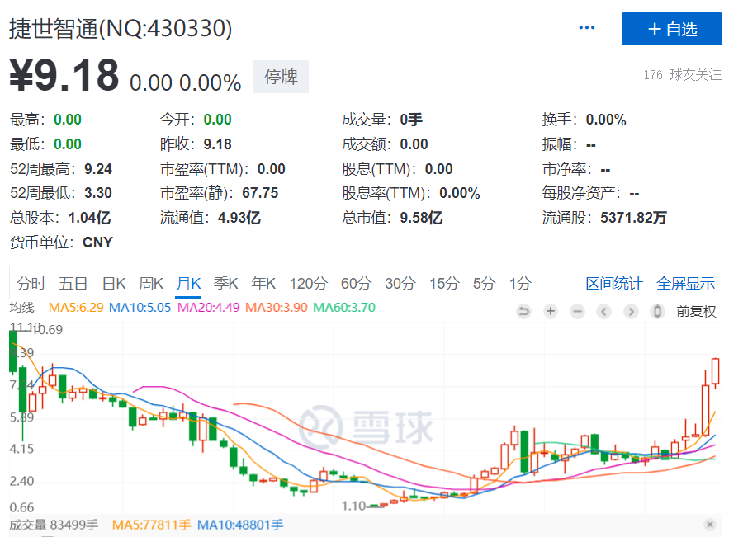Click the 货币单位 CNY value

coord(97,243)
